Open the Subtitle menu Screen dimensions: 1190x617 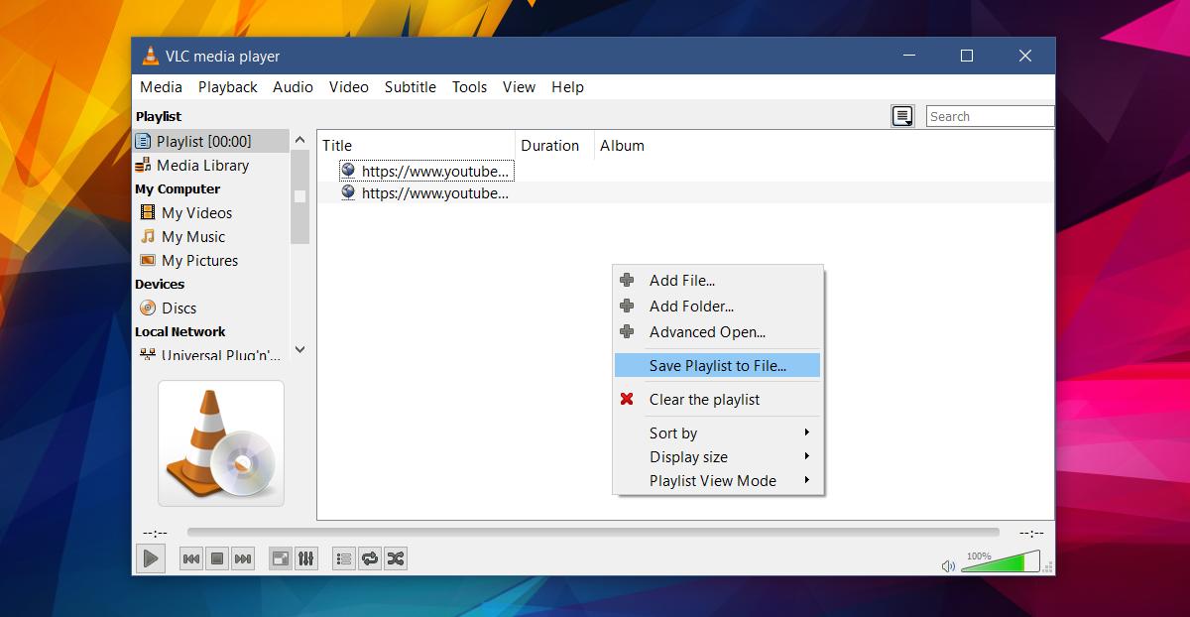[x=410, y=87]
